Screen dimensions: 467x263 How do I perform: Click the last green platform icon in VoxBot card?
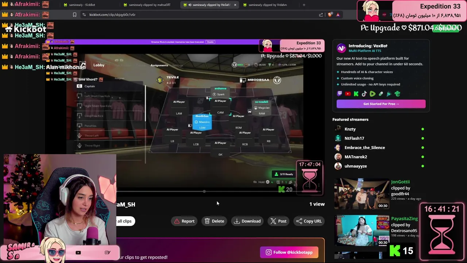[x=397, y=94]
